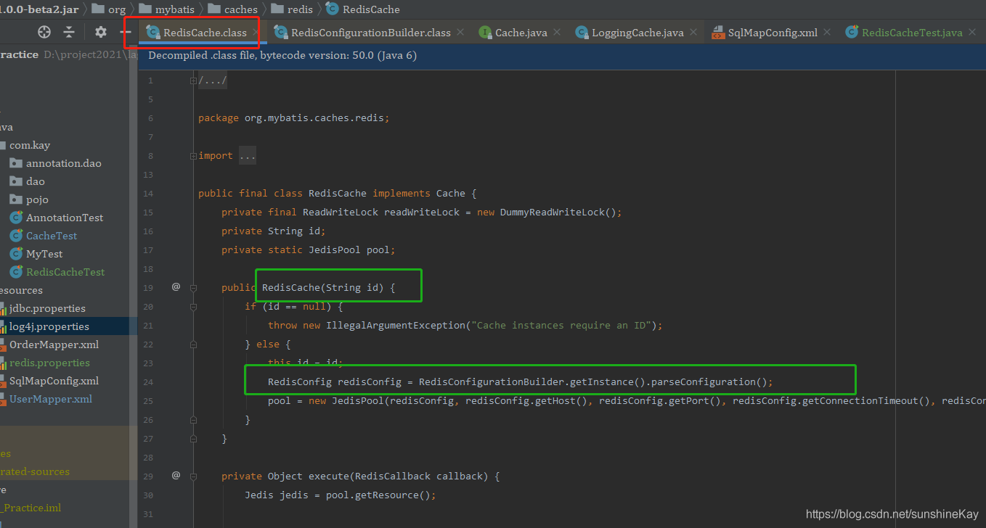This screenshot has height=528, width=986.
Task: Close the RedisCacheTest.java tab
Action: [x=971, y=33]
